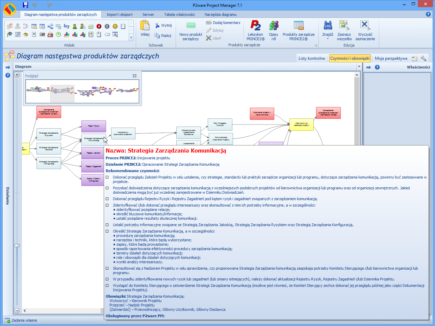The image size is (435, 326).
Task: Check the box for Dokonać przeglądu Założeń Projektu
Action: click(107, 177)
